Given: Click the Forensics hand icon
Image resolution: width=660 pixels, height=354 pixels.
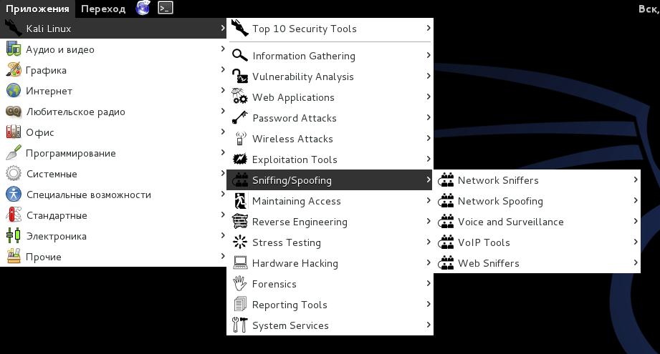Looking at the screenshot, I should [240, 284].
